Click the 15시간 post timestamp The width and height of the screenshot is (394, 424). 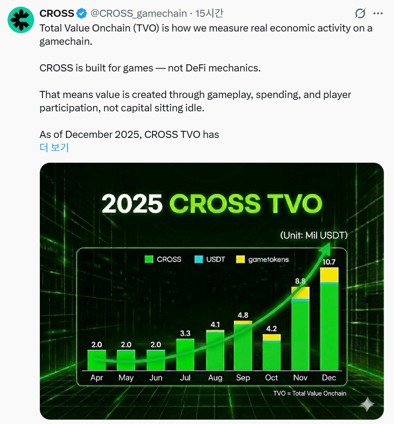[x=209, y=13]
